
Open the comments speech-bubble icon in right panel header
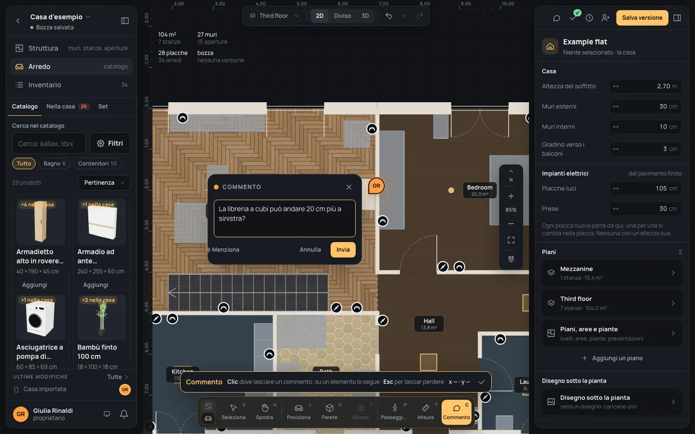tap(556, 18)
